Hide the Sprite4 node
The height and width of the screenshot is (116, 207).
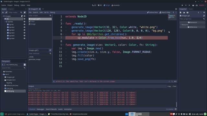click(x=25, y=33)
